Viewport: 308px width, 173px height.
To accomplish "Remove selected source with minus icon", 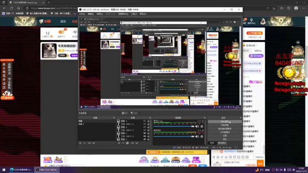I will point(123,143).
